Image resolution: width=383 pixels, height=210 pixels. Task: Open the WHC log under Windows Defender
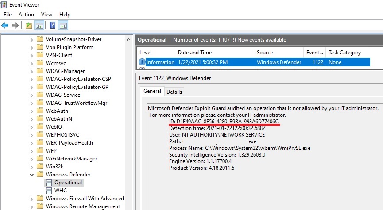tap(60, 191)
